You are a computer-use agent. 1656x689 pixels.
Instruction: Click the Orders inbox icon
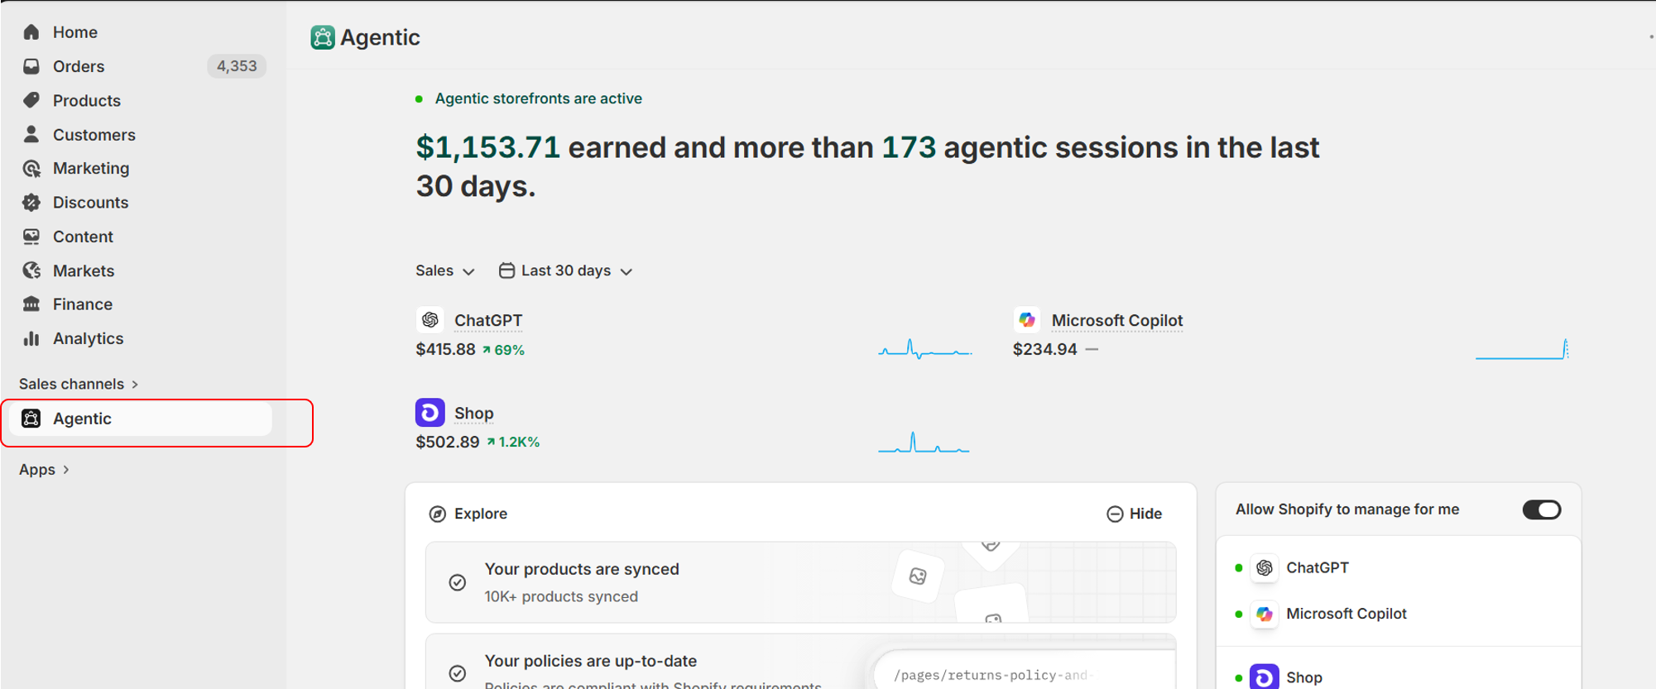click(31, 66)
